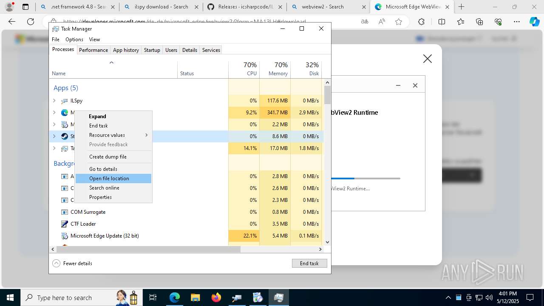Click the Windows Start button
544x306 pixels.
point(10,297)
